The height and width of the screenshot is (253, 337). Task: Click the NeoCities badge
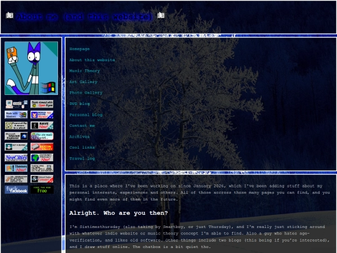tap(16, 157)
